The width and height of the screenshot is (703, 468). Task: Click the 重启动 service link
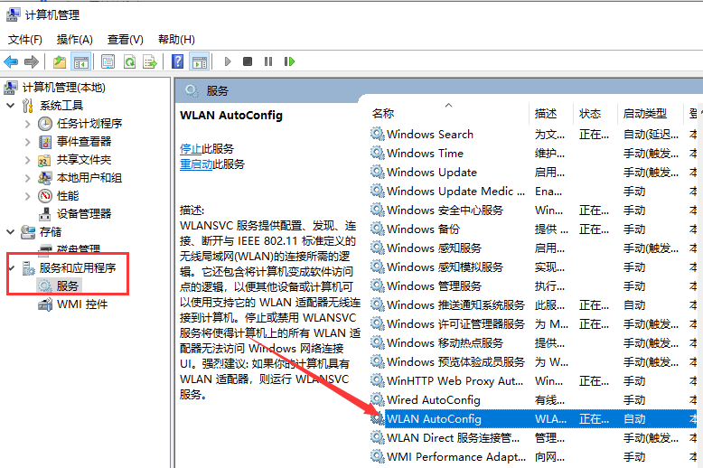tap(196, 164)
